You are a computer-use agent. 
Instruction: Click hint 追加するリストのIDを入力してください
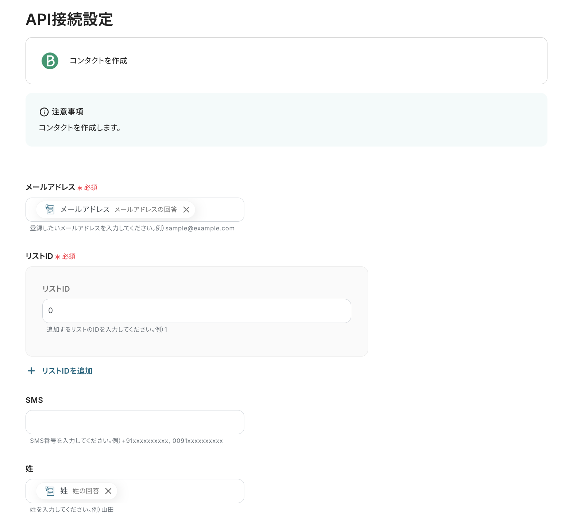(x=107, y=330)
